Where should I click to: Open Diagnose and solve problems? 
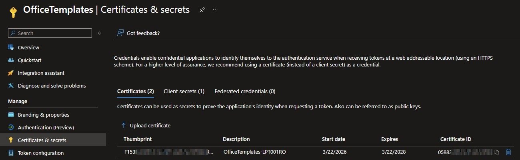[x=52, y=86]
